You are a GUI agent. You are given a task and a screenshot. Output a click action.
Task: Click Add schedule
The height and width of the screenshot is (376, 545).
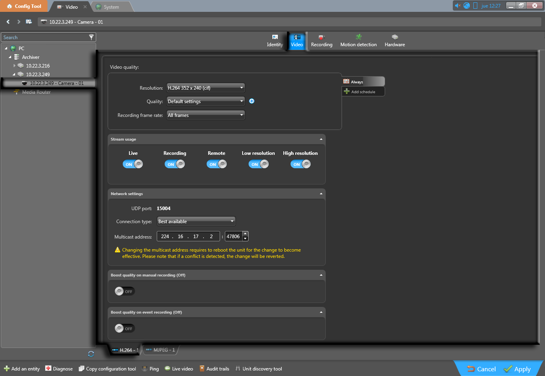363,92
